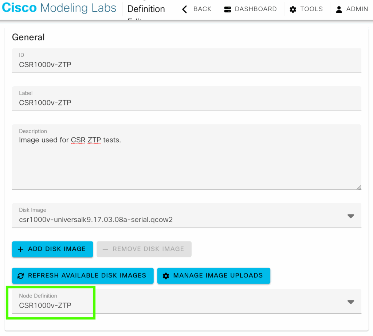Expand the Disk Image dropdown arrow
The height and width of the screenshot is (336, 373).
click(x=350, y=216)
